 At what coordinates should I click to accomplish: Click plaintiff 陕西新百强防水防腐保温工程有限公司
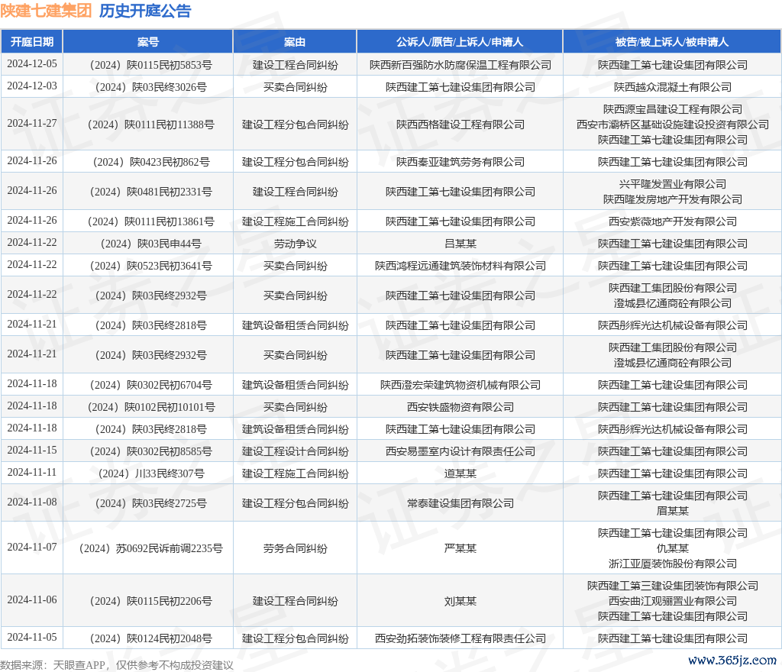pyautogui.click(x=460, y=66)
